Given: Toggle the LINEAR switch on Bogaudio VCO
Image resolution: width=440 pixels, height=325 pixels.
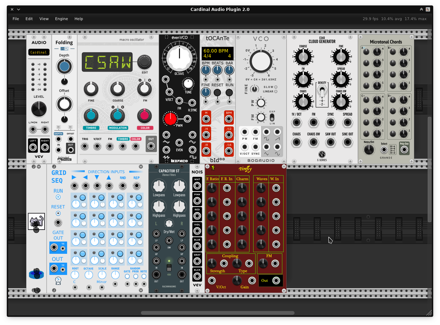Looking at the screenshot, I should tap(276, 91).
